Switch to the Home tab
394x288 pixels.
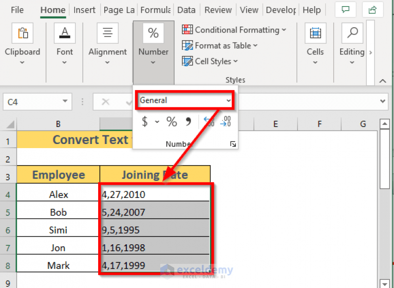click(53, 10)
